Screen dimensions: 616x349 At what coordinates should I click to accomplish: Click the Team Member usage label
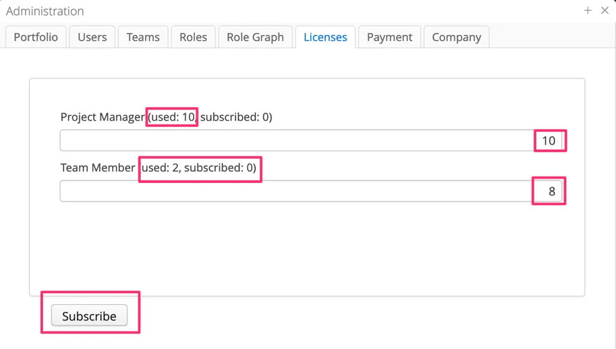point(158,167)
